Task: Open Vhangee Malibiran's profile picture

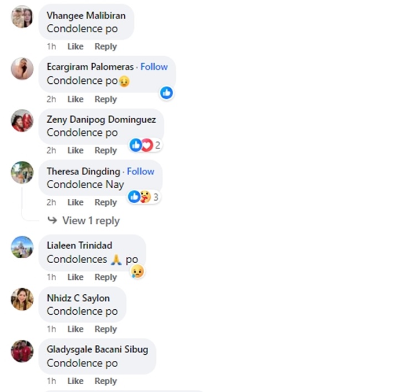Action: tap(22, 17)
